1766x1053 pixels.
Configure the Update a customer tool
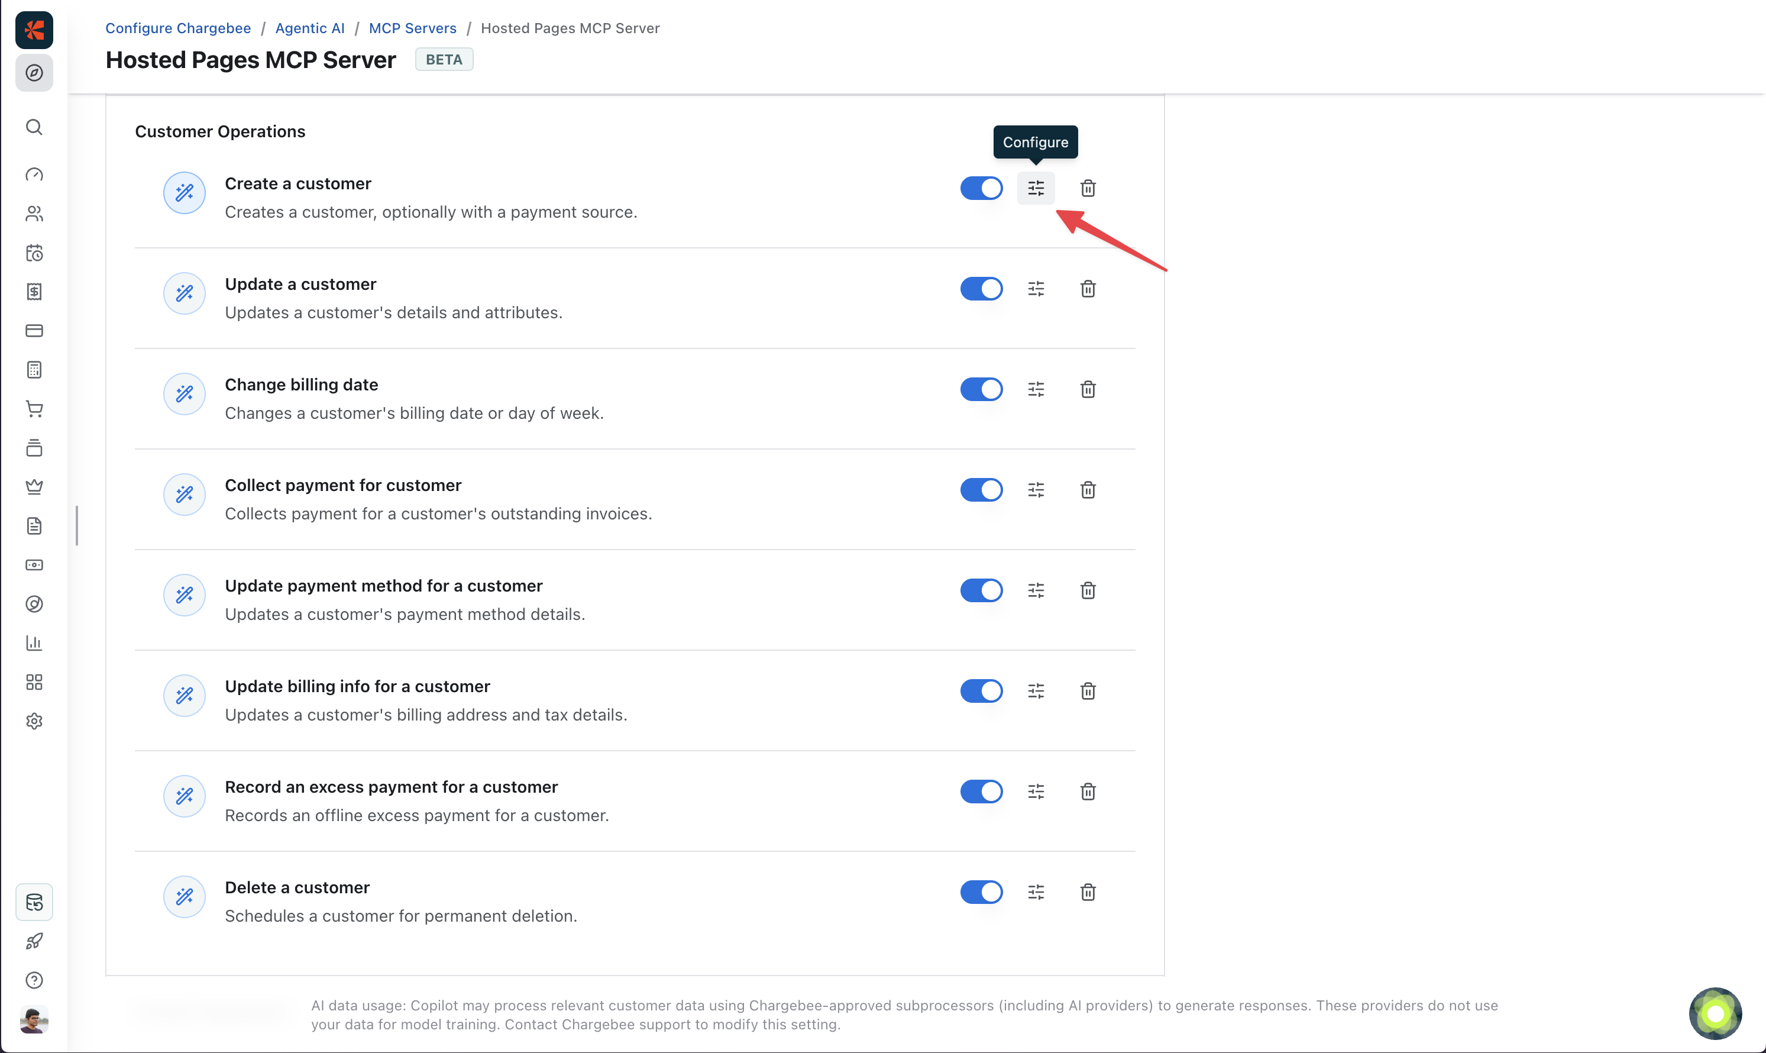pos(1036,289)
